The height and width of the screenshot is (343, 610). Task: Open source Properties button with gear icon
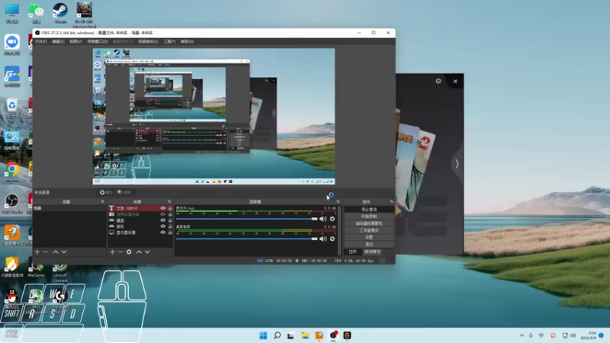click(106, 193)
